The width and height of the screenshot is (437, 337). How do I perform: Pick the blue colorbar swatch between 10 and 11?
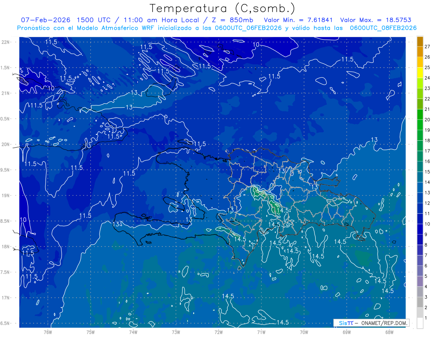(x=420, y=219)
